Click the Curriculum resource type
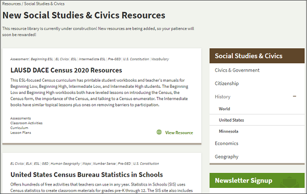Screen dimensions: 307x194 tap(19, 128)
